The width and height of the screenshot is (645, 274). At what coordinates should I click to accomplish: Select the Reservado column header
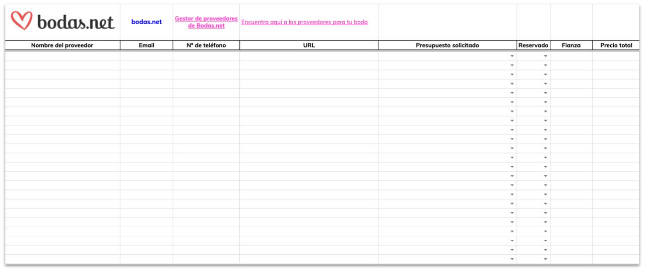(x=533, y=45)
